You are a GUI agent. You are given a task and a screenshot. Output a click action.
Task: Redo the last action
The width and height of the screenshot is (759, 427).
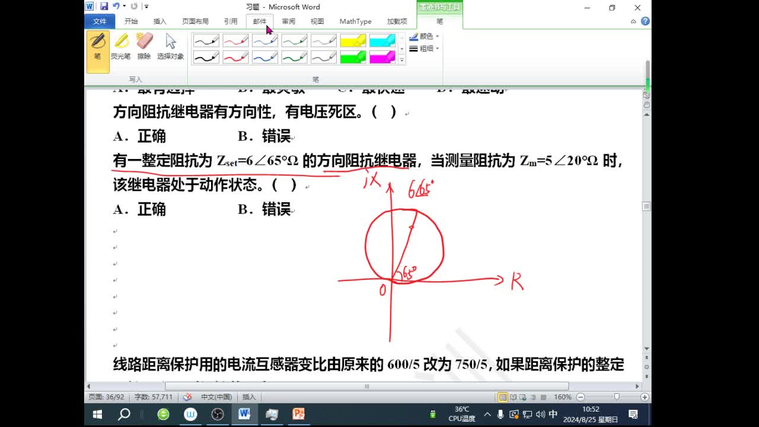click(x=134, y=7)
